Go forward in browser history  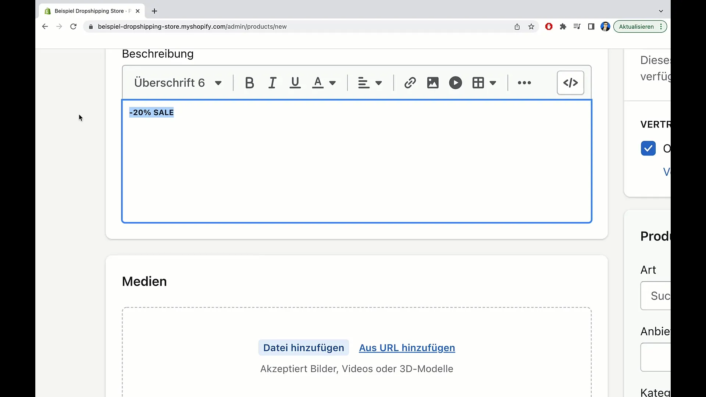(59, 26)
